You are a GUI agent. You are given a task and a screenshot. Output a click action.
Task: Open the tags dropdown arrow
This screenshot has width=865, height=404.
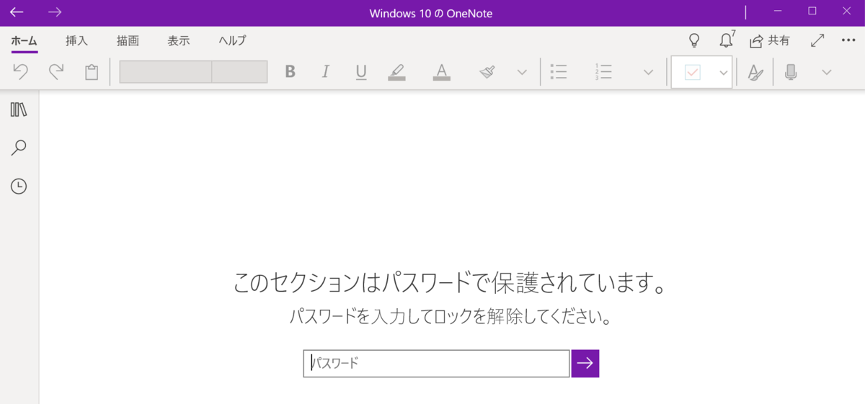[x=723, y=73]
